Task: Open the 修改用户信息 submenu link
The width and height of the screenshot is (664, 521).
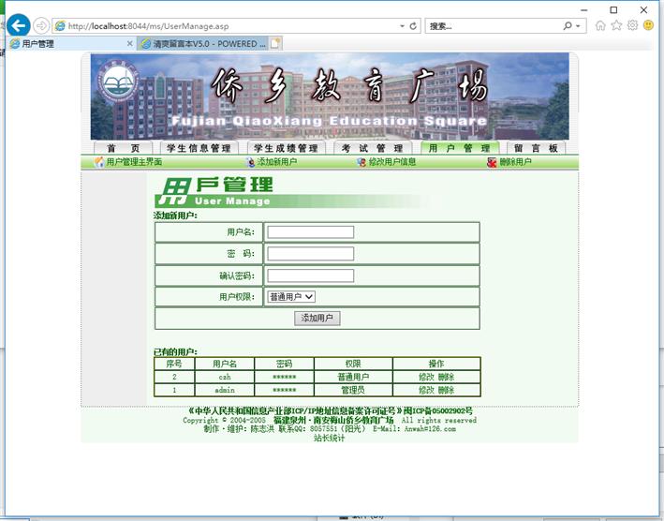Action: pyautogui.click(x=387, y=162)
